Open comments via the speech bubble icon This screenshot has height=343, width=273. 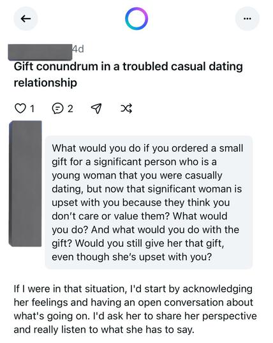click(x=57, y=108)
